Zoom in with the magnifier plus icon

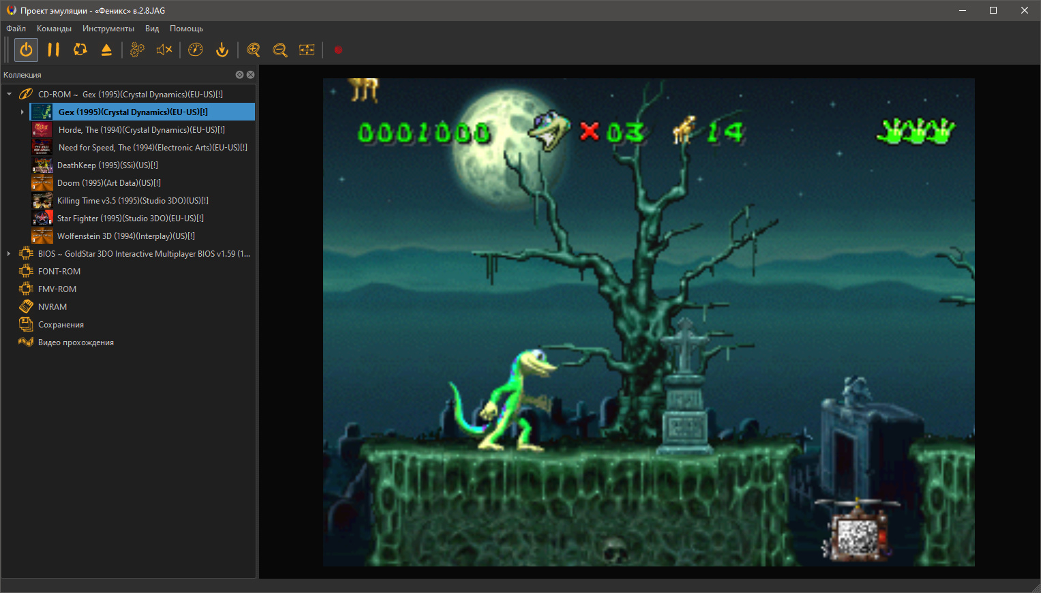point(254,50)
